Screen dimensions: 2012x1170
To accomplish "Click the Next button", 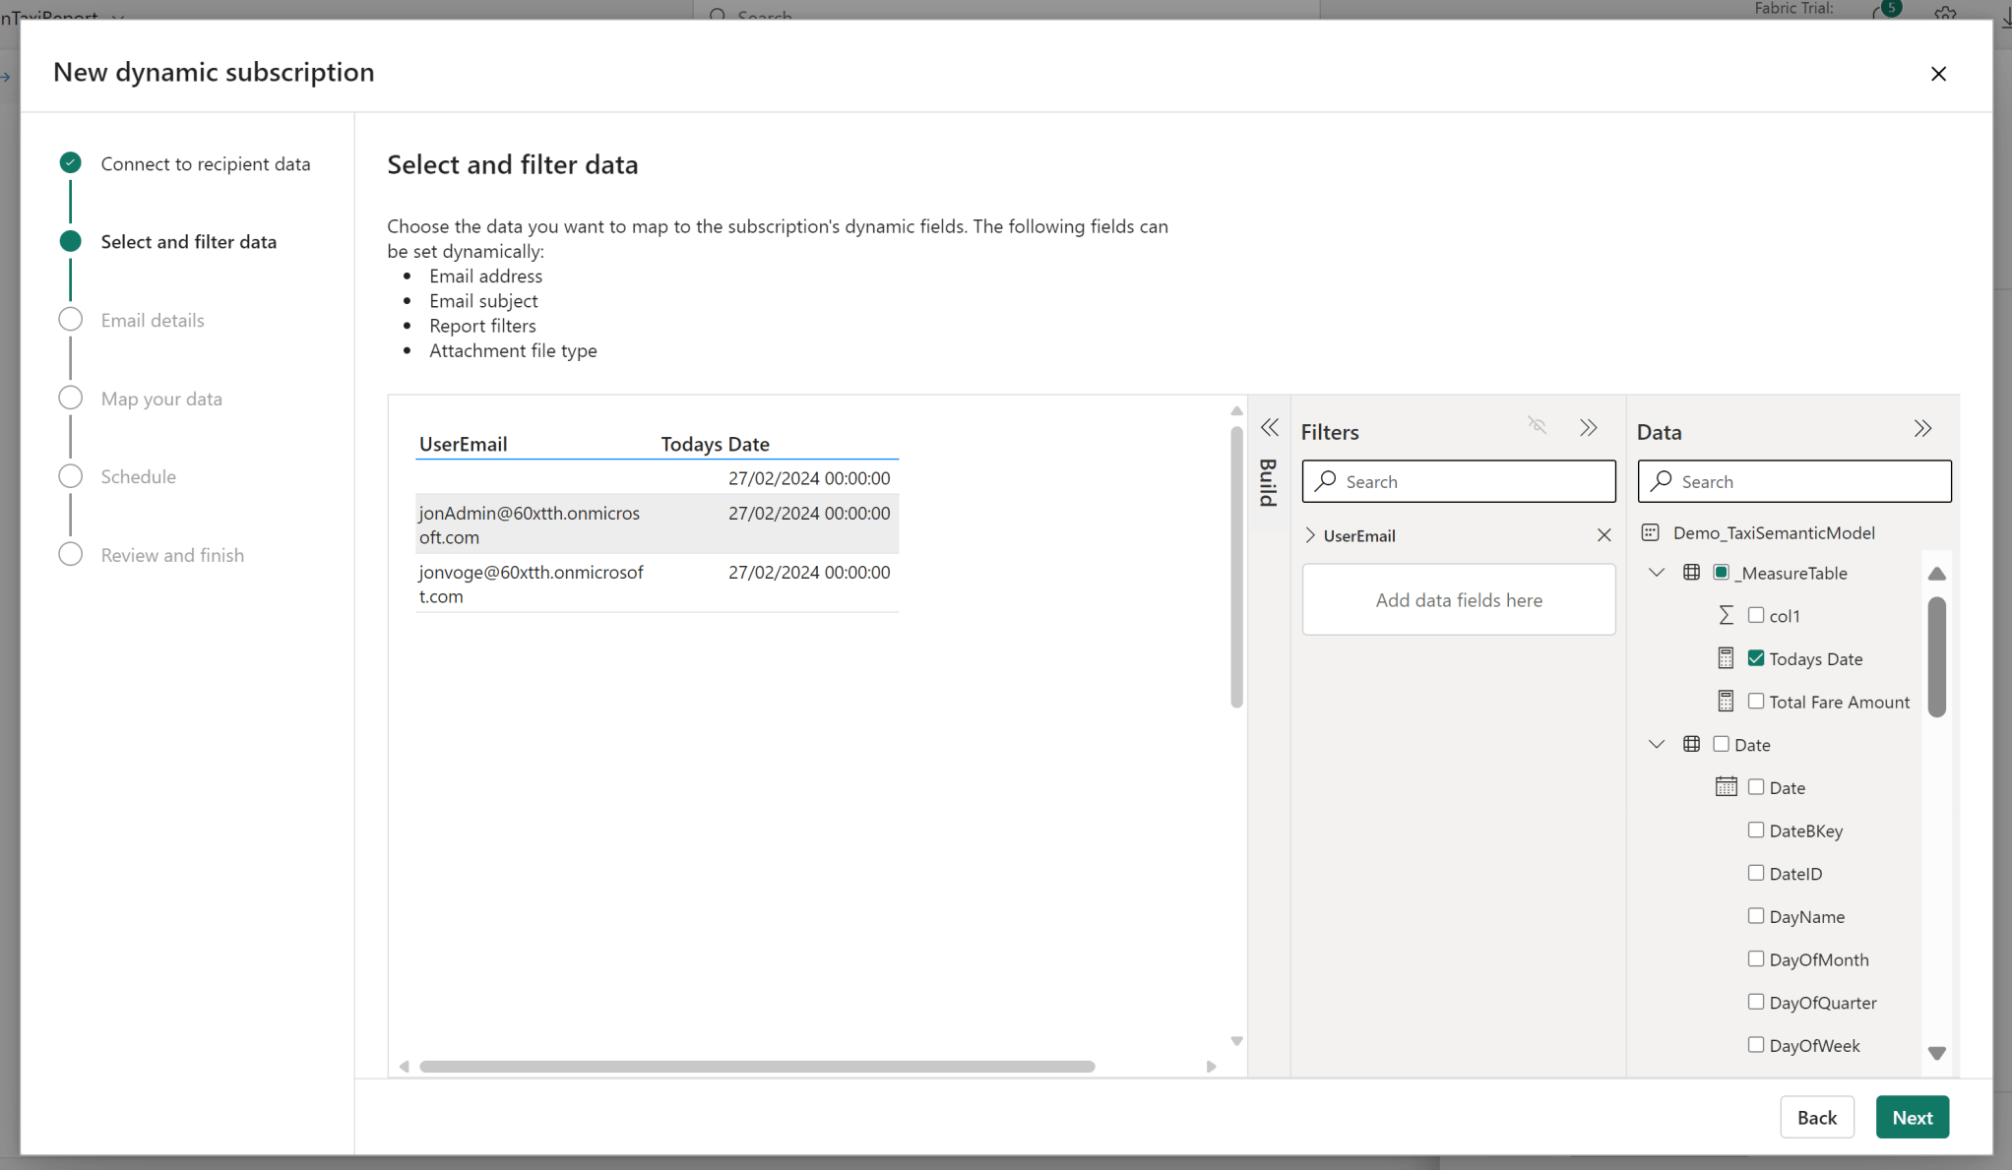I will tap(1912, 1117).
